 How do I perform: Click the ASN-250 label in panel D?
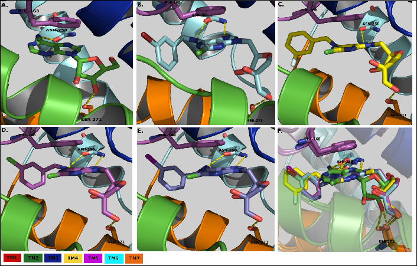[x=86, y=149]
